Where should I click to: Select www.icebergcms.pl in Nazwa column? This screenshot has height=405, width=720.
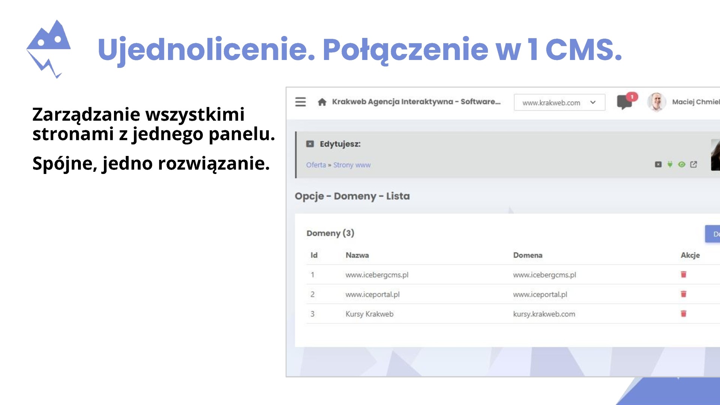(377, 275)
